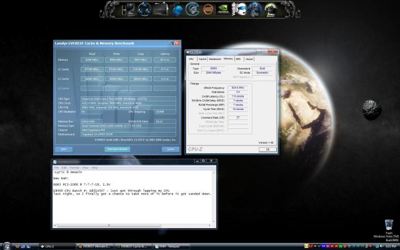Click the Notepad window title icon
400x250 pixels.
point(54,162)
